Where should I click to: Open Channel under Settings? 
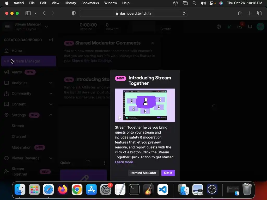(x=19, y=136)
